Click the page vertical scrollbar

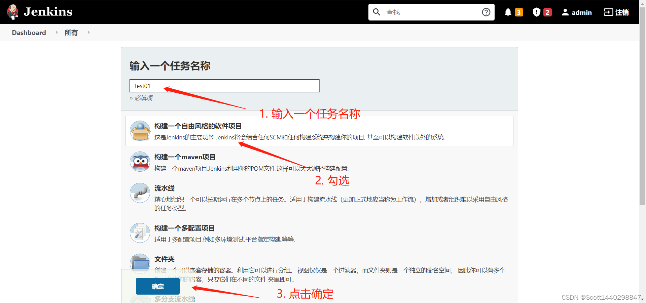point(642,106)
